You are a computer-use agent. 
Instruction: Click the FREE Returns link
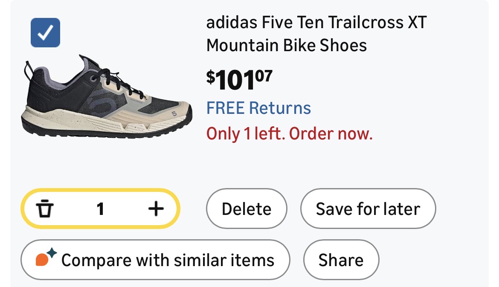pos(258,108)
